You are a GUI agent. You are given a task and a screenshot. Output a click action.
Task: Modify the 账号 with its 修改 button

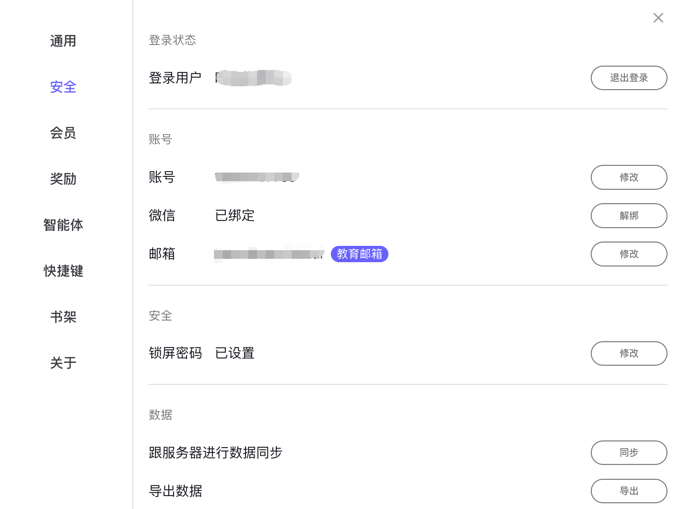click(x=629, y=177)
